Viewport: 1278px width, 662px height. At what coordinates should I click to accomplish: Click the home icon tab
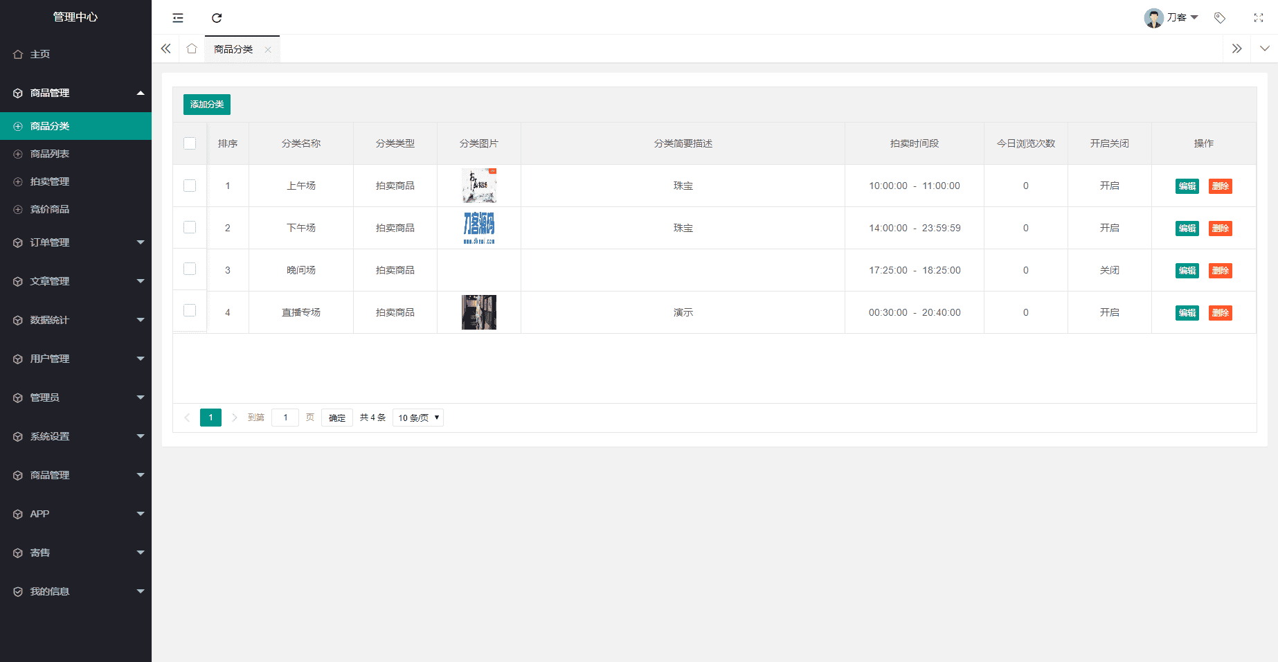tap(192, 48)
